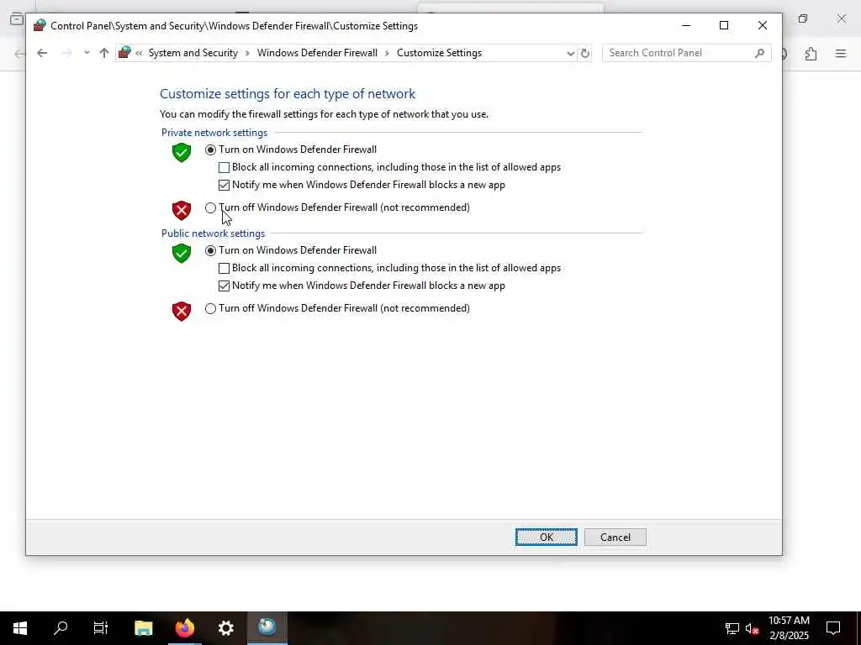Expand hidden breadcrumb chevrons in address bar
The height and width of the screenshot is (645, 861).
[x=139, y=53]
